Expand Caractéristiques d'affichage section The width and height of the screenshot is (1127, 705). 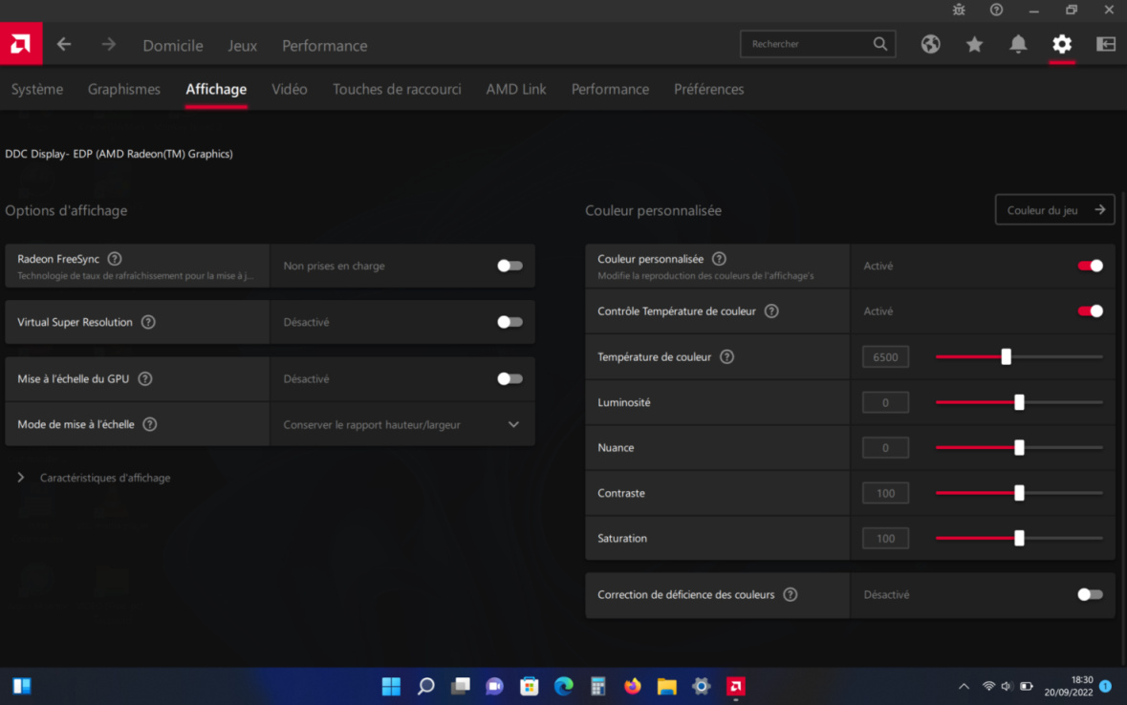(95, 478)
